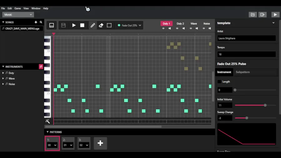Expand the Wave instruments group
The width and height of the screenshot is (281, 158).
click(3, 78)
